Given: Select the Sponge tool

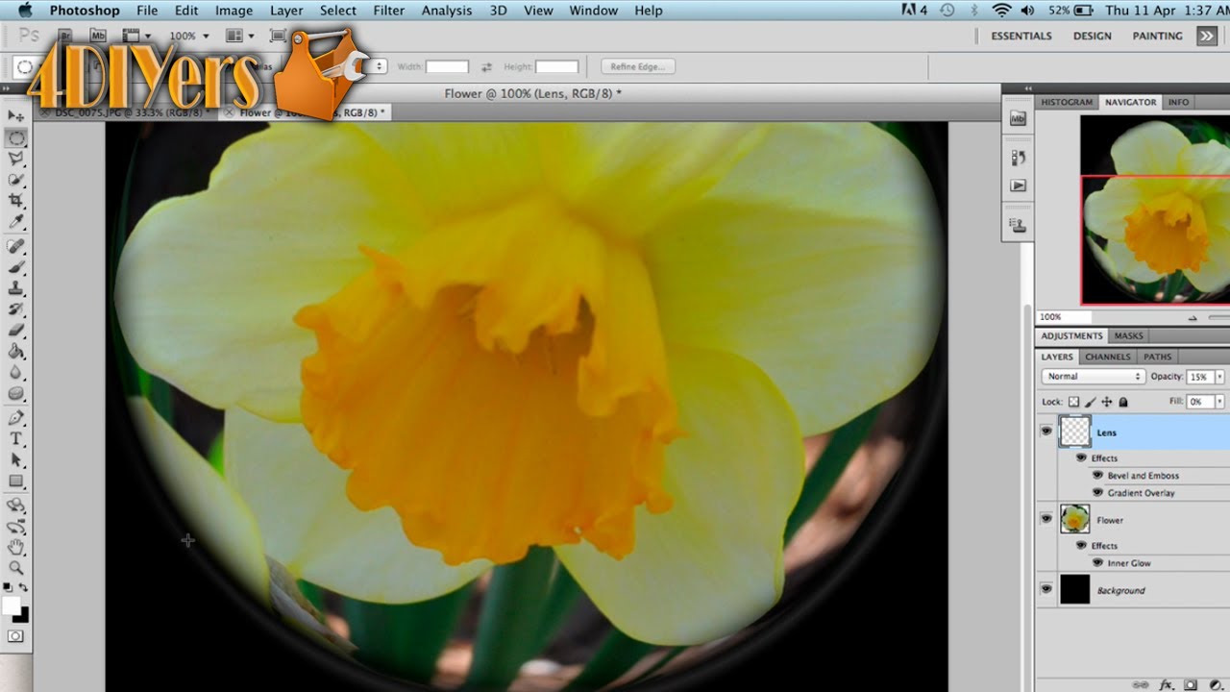Looking at the screenshot, I should coord(16,394).
